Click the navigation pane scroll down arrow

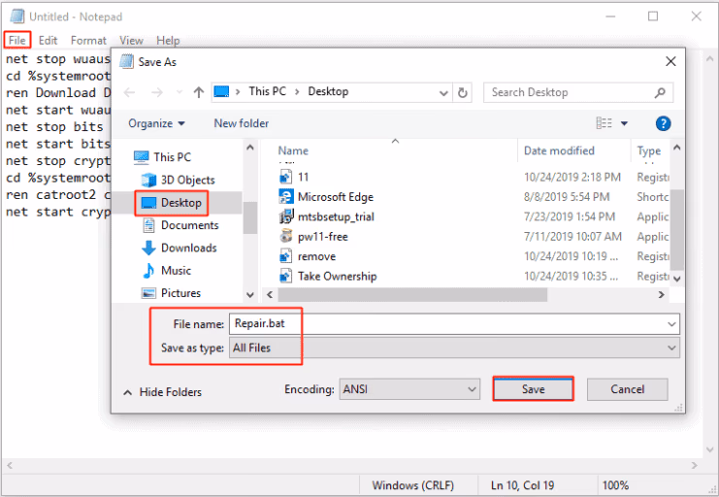tap(250, 295)
